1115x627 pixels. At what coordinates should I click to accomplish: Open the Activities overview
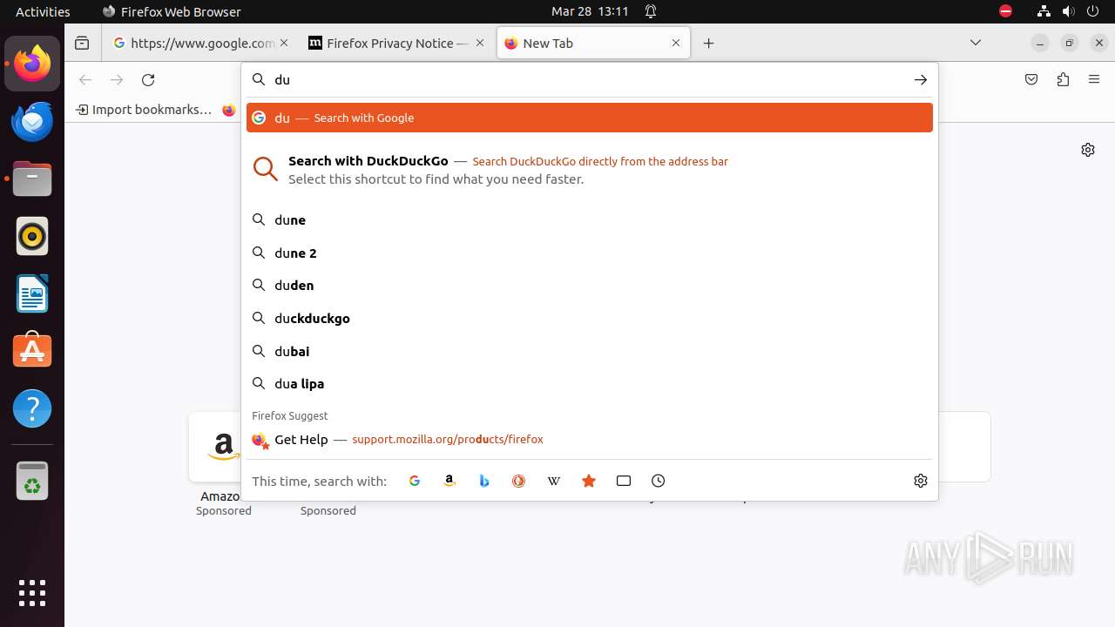(43, 11)
